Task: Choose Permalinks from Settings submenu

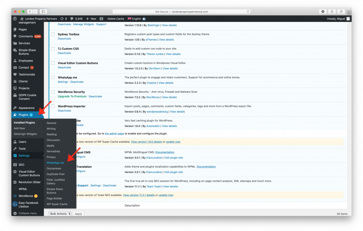Action: [x=53, y=151]
